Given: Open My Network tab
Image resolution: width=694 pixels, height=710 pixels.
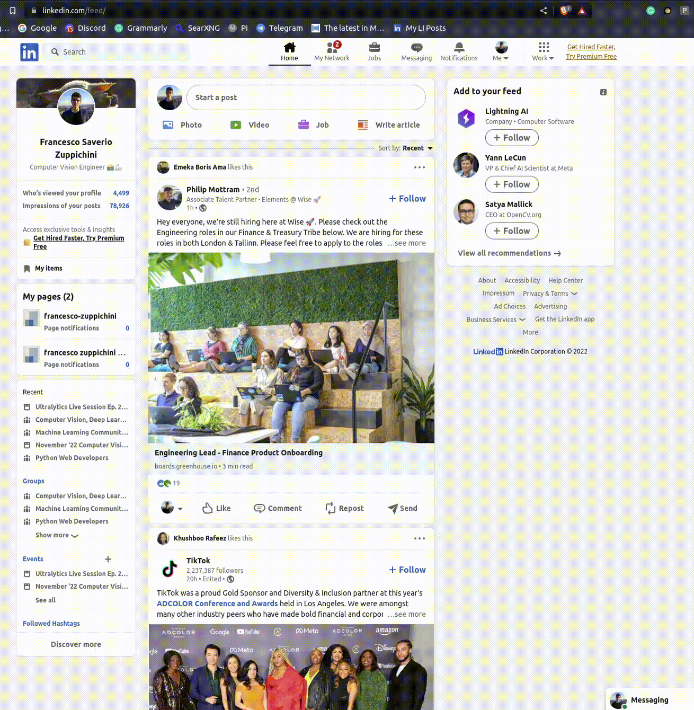Looking at the screenshot, I should click(332, 52).
